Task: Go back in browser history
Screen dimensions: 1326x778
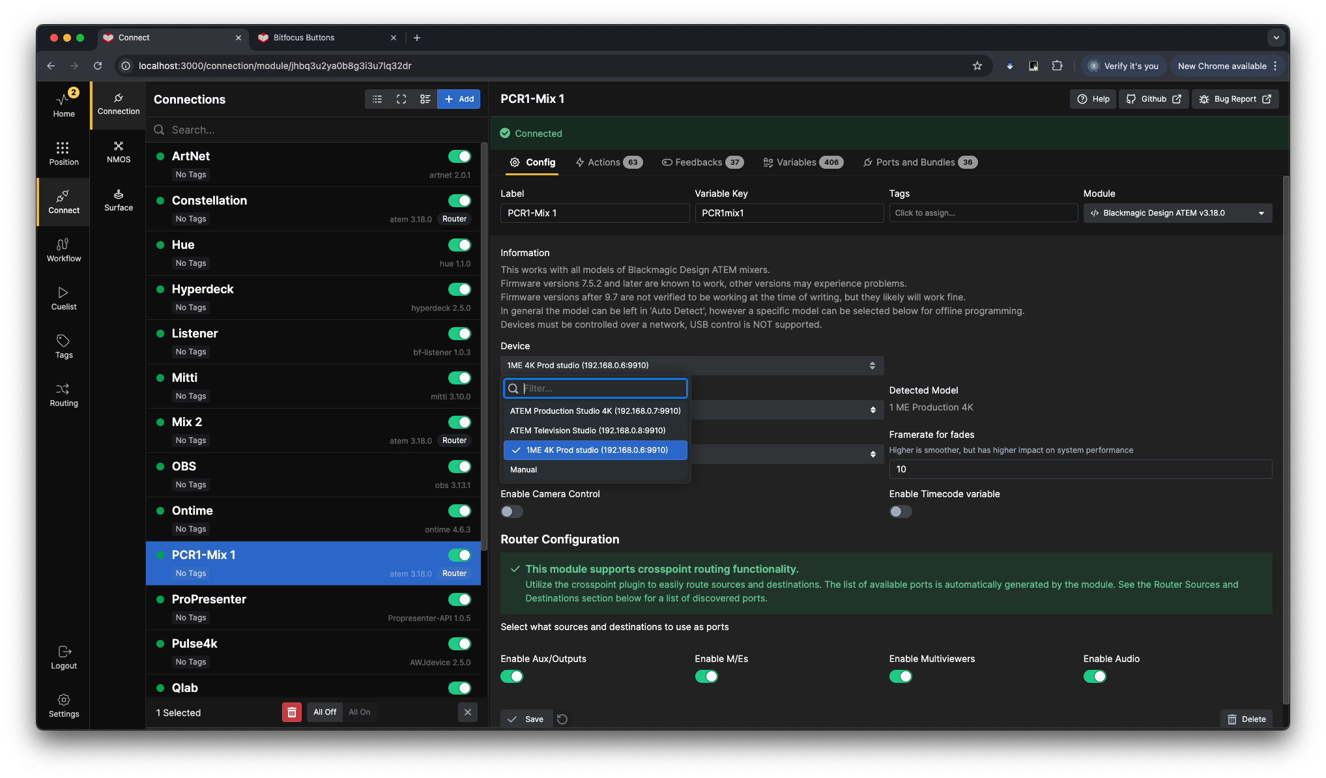Action: [x=51, y=66]
